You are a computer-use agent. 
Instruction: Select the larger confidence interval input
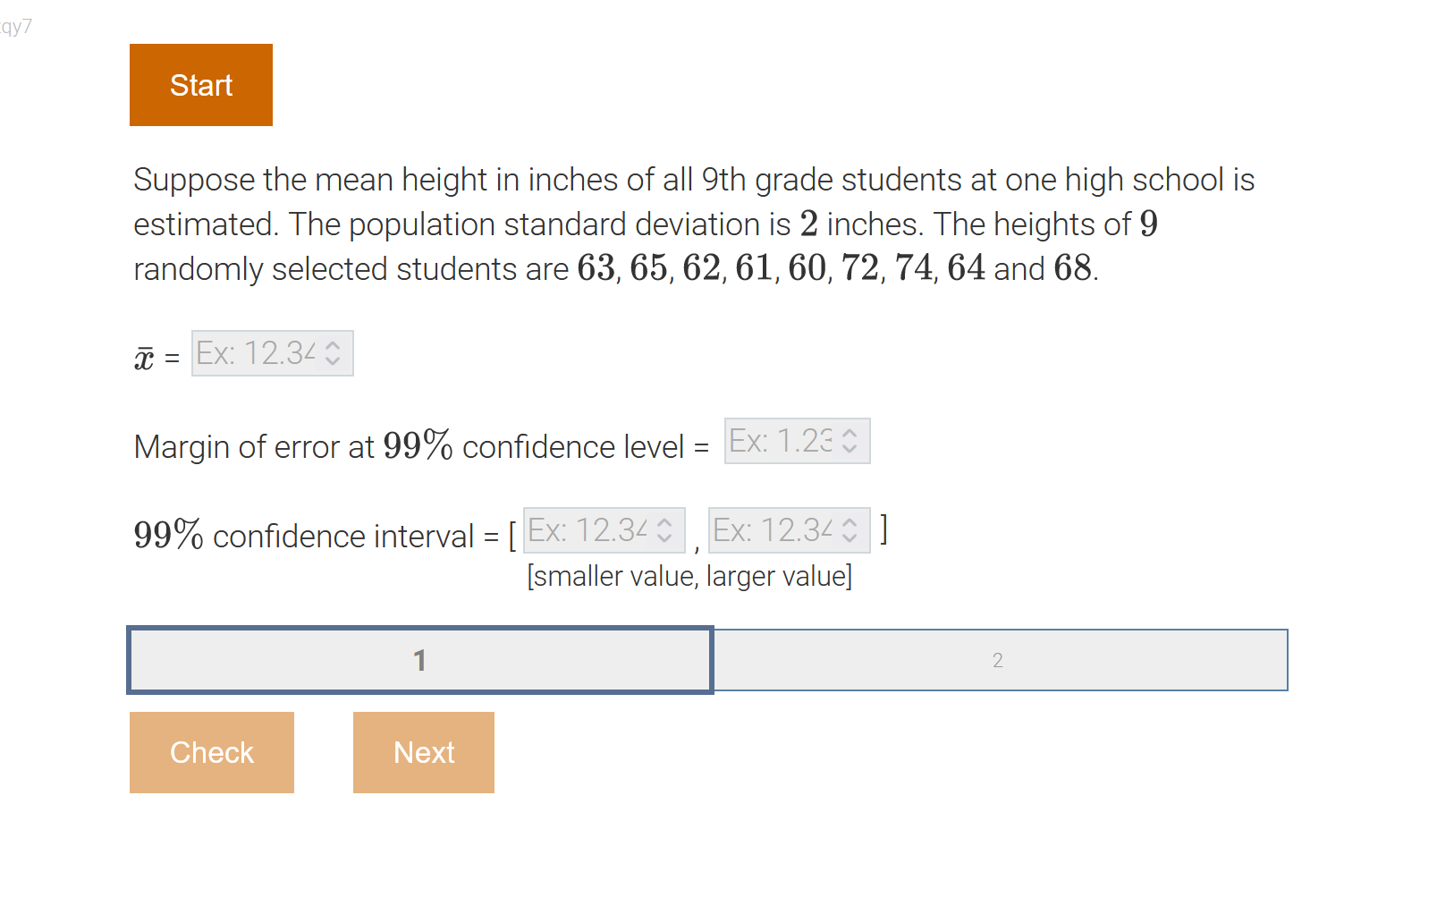(x=773, y=529)
